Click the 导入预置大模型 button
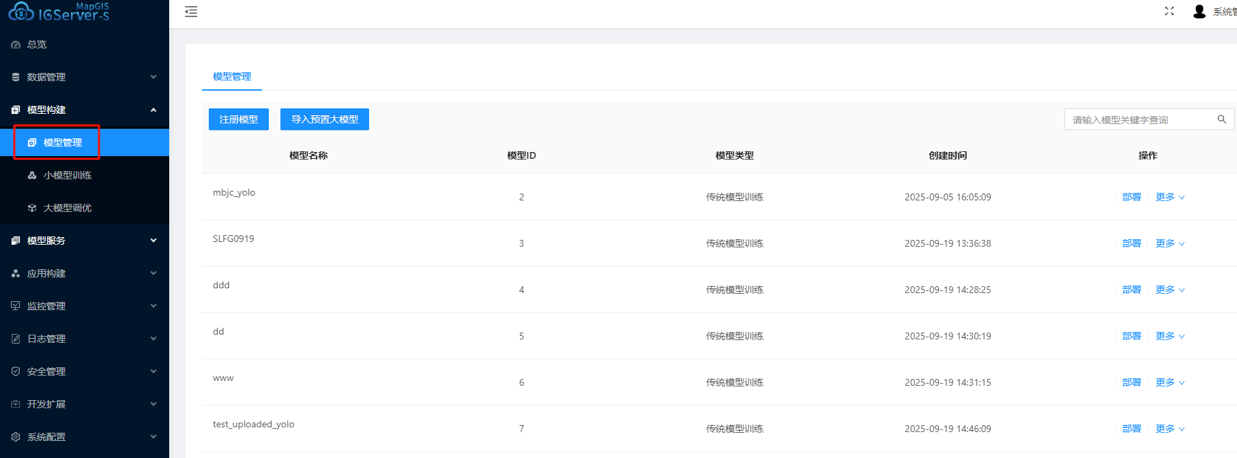1237x458 pixels. click(x=325, y=119)
